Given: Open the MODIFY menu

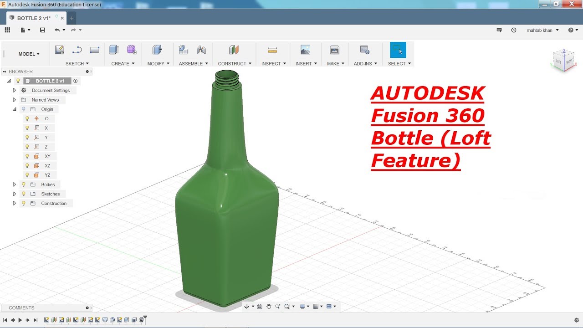Looking at the screenshot, I should (159, 64).
